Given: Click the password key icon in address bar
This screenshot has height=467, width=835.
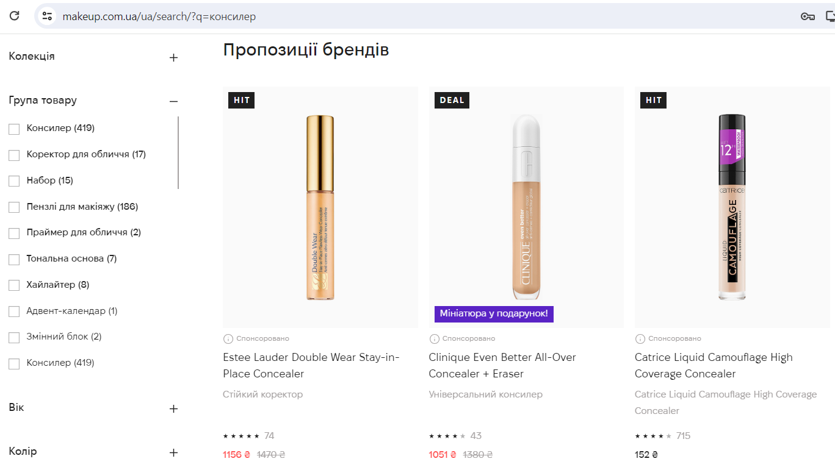Looking at the screenshot, I should pyautogui.click(x=808, y=16).
